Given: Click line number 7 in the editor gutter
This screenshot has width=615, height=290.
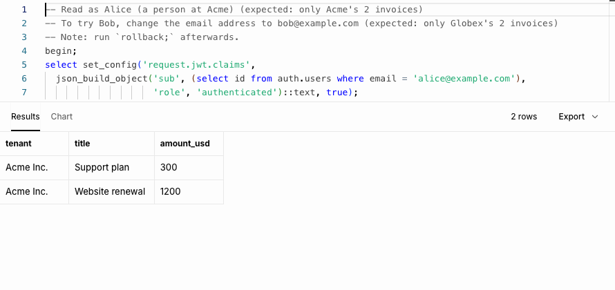Looking at the screenshot, I should (24, 92).
